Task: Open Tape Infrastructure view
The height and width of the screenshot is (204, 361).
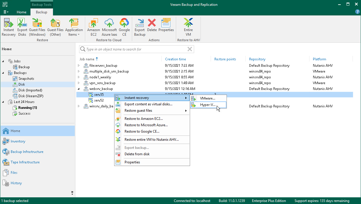Action: tap(37, 162)
